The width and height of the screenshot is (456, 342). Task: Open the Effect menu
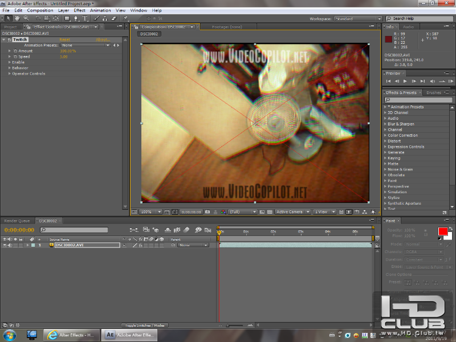point(79,10)
